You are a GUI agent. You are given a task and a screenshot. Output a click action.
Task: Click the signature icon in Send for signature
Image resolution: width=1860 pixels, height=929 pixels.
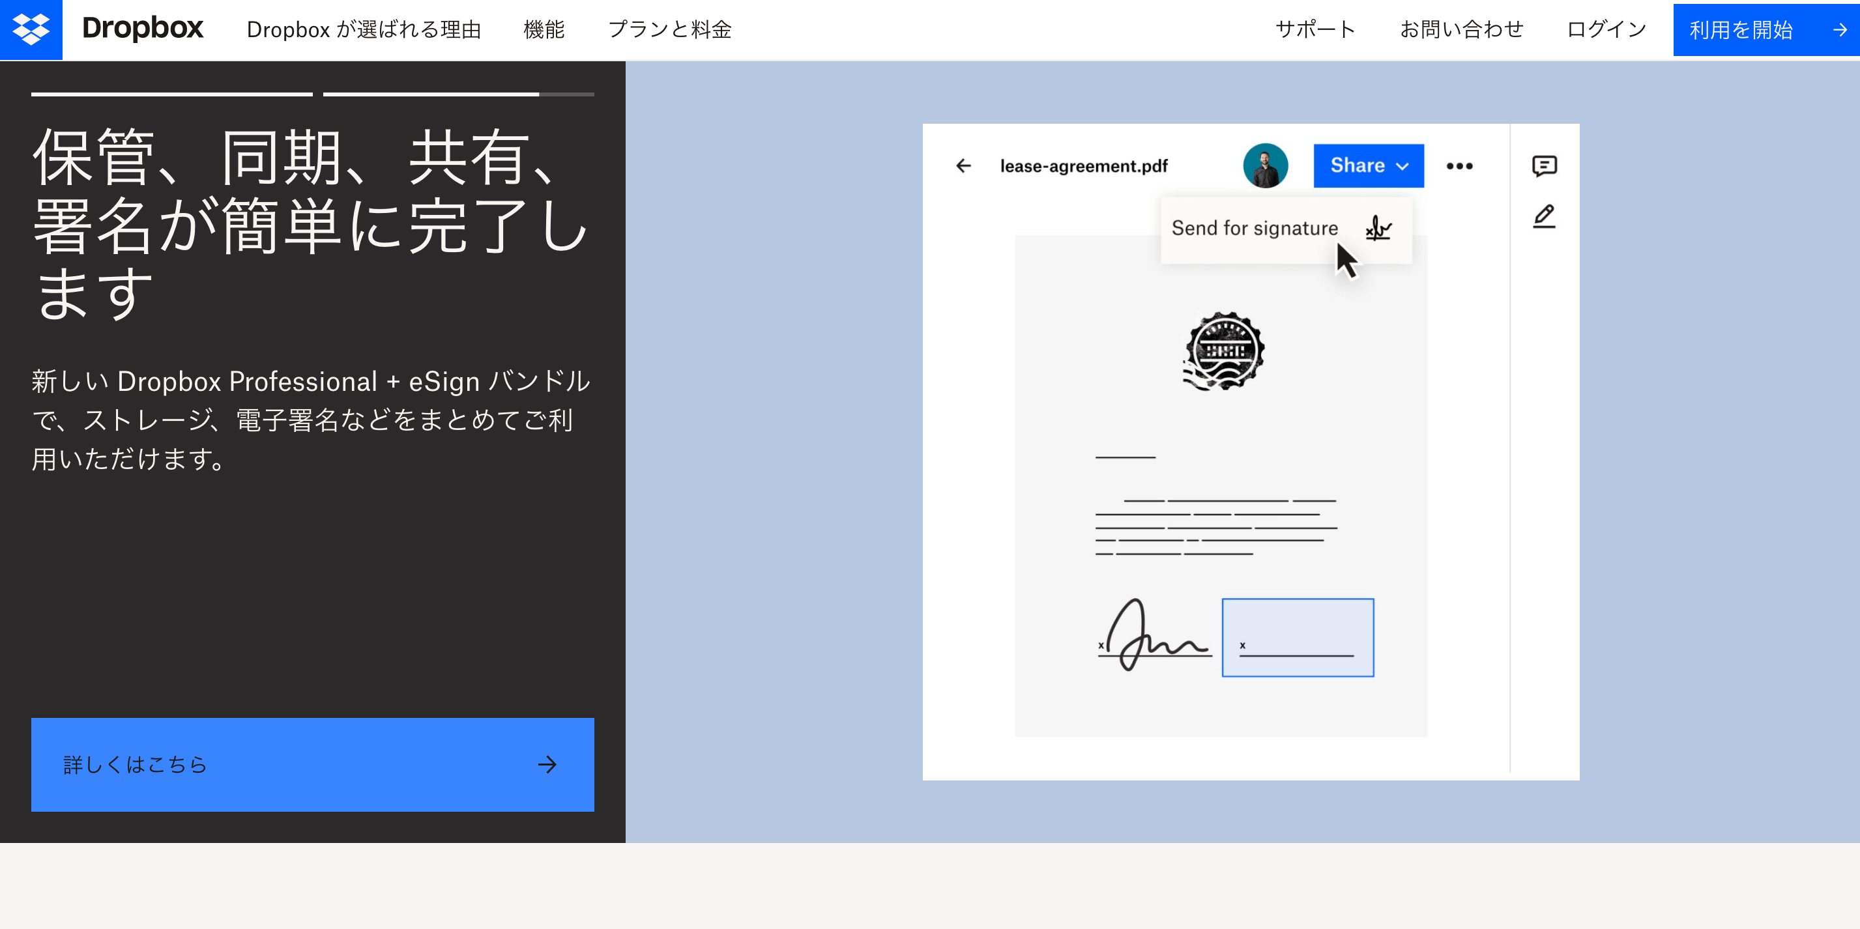1378,229
